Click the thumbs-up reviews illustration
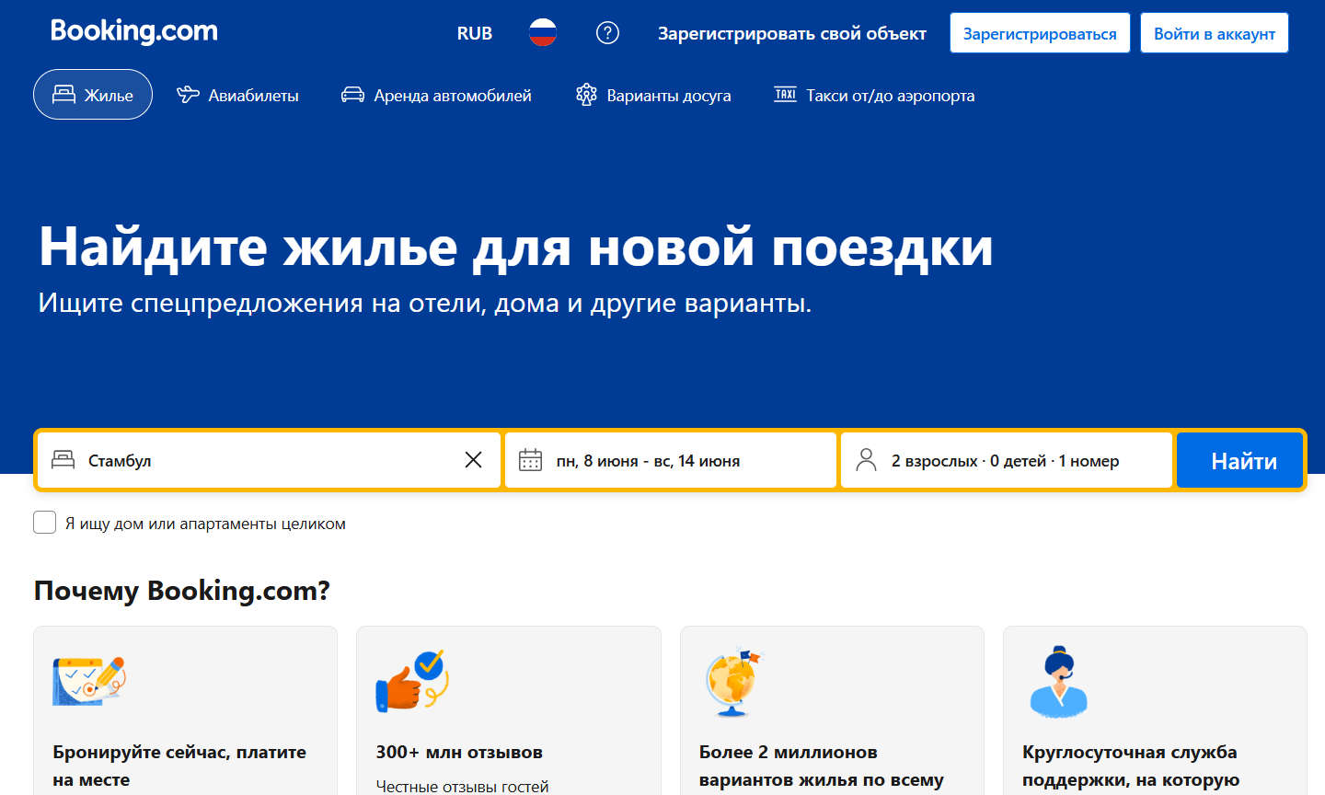 click(411, 681)
